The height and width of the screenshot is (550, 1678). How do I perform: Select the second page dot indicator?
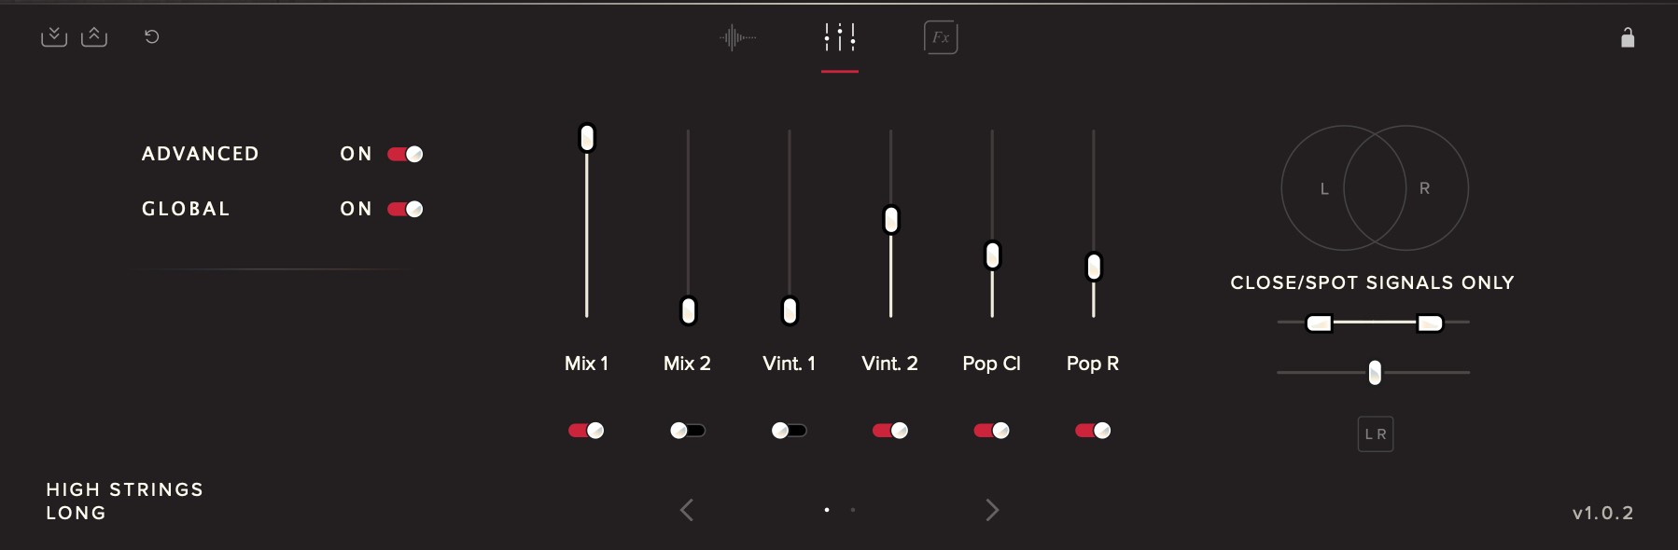pyautogui.click(x=853, y=510)
